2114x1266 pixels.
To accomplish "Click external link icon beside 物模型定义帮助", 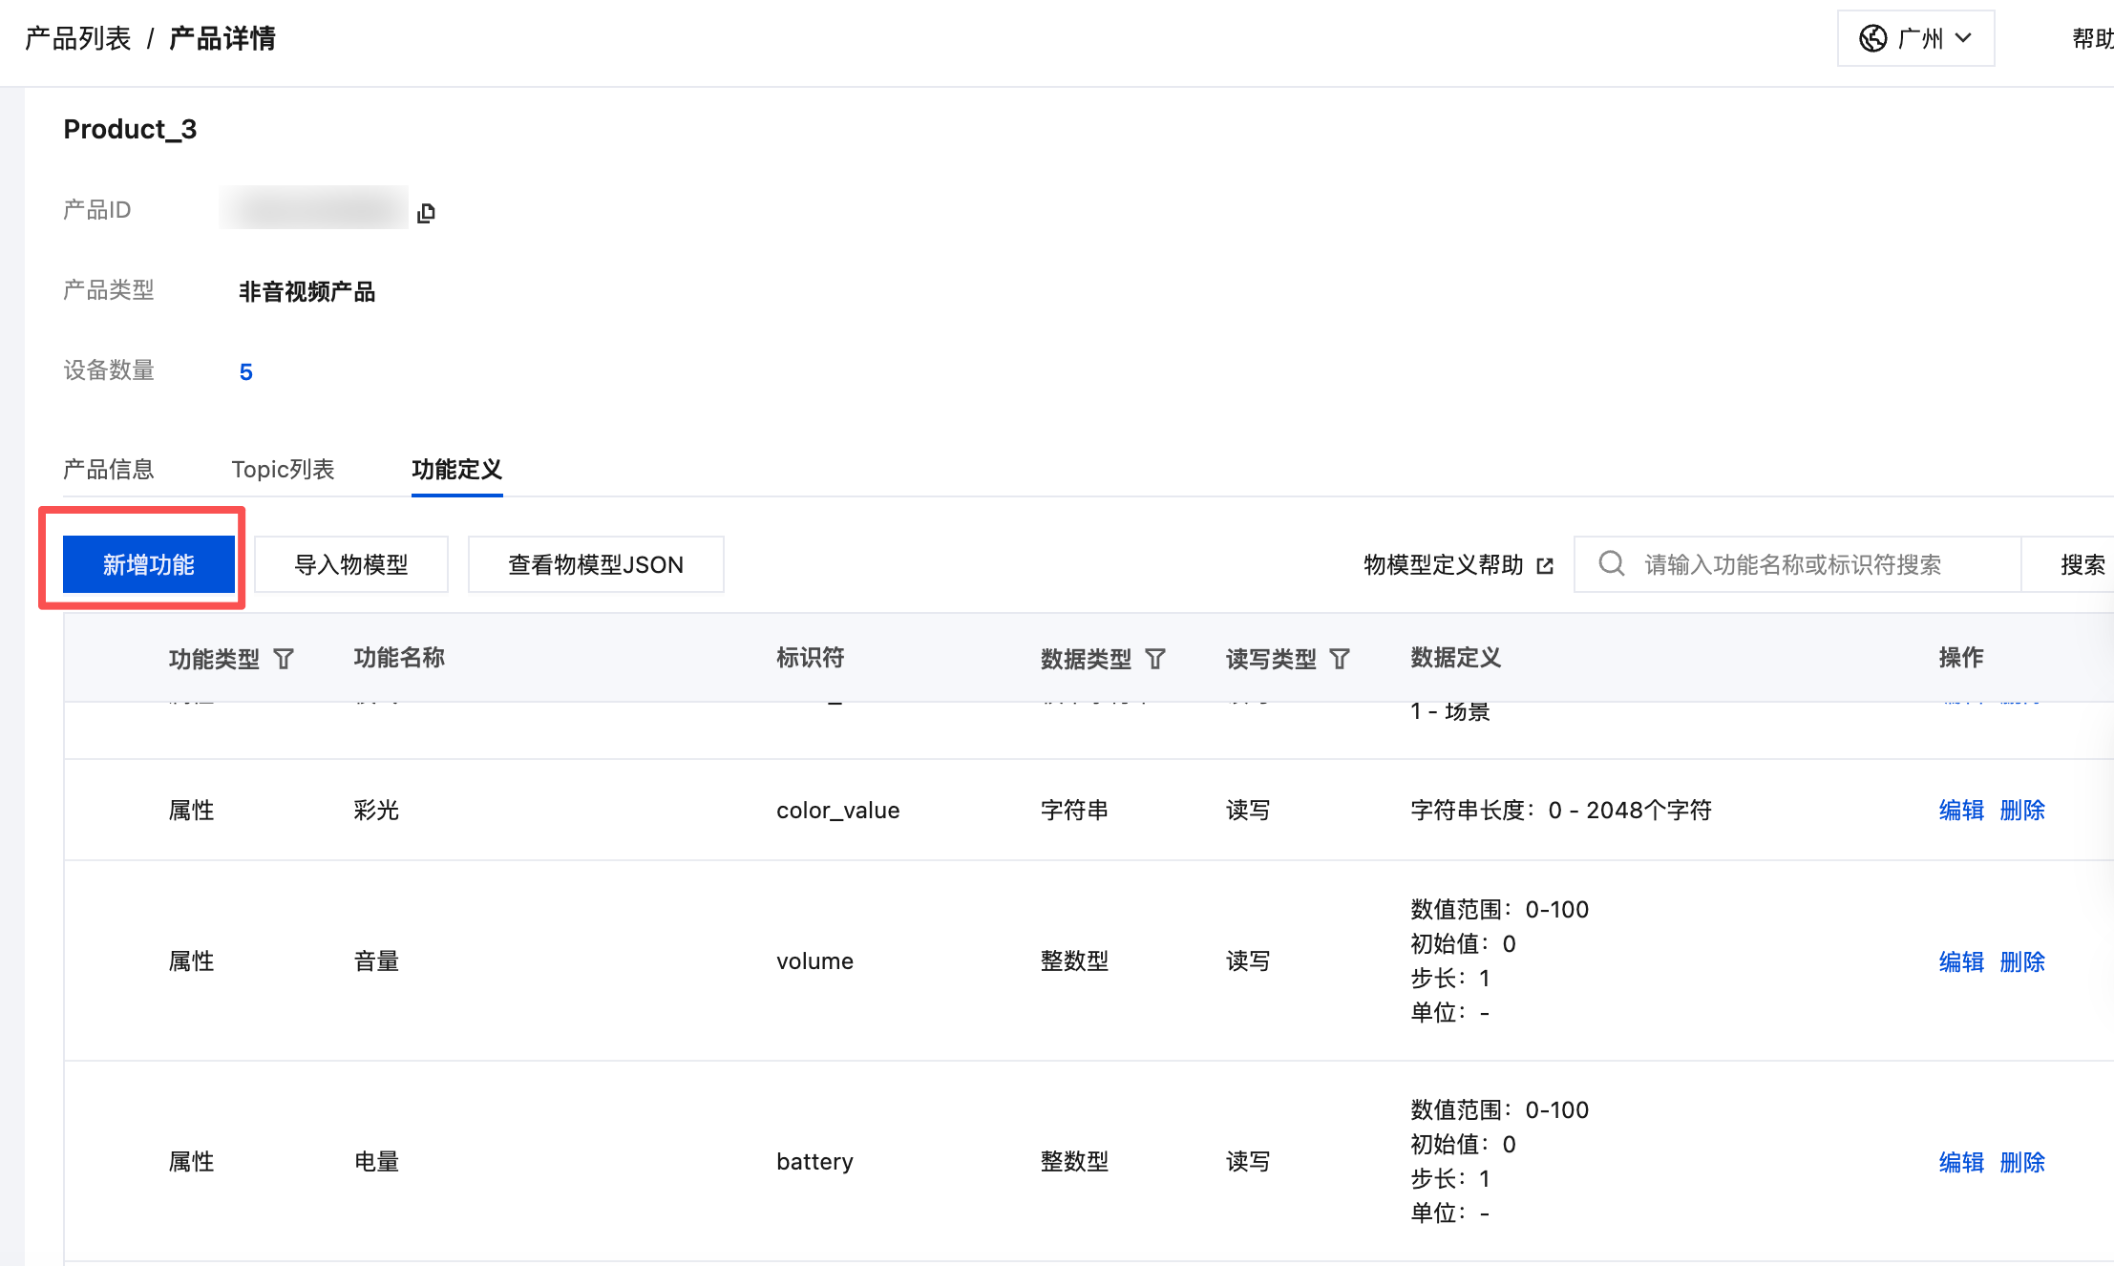I will 1545,565.
